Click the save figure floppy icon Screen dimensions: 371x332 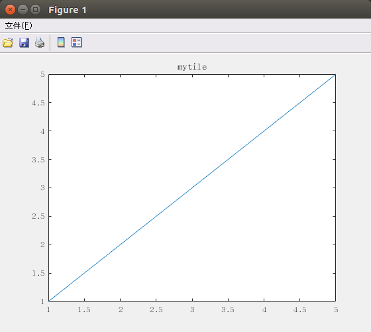24,43
